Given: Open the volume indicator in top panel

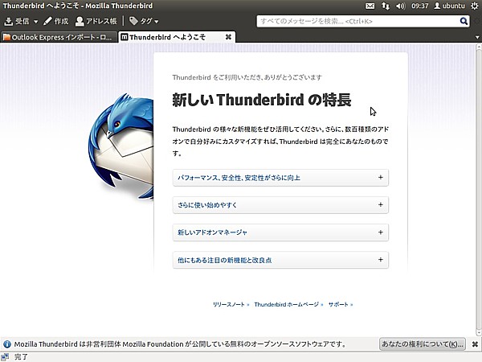Looking at the screenshot, I should 401,6.
